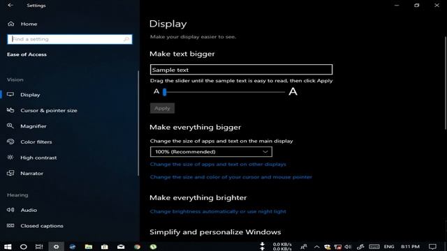Click the text size slider track midpoint

(224, 92)
